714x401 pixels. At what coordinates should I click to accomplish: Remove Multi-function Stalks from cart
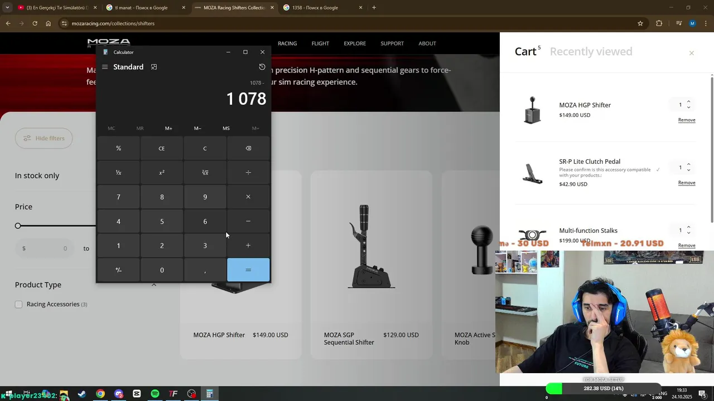(687, 245)
